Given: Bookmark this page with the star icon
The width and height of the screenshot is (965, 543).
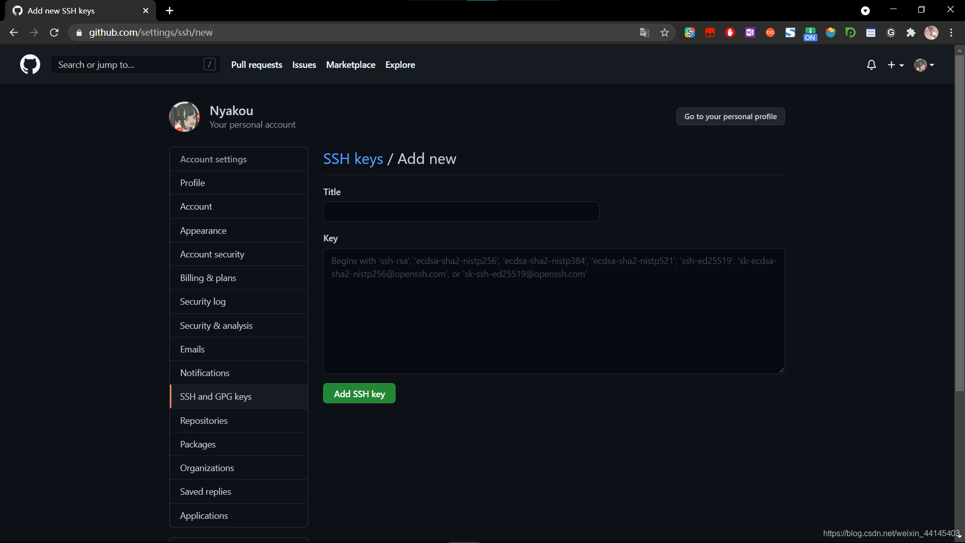Looking at the screenshot, I should 664,33.
